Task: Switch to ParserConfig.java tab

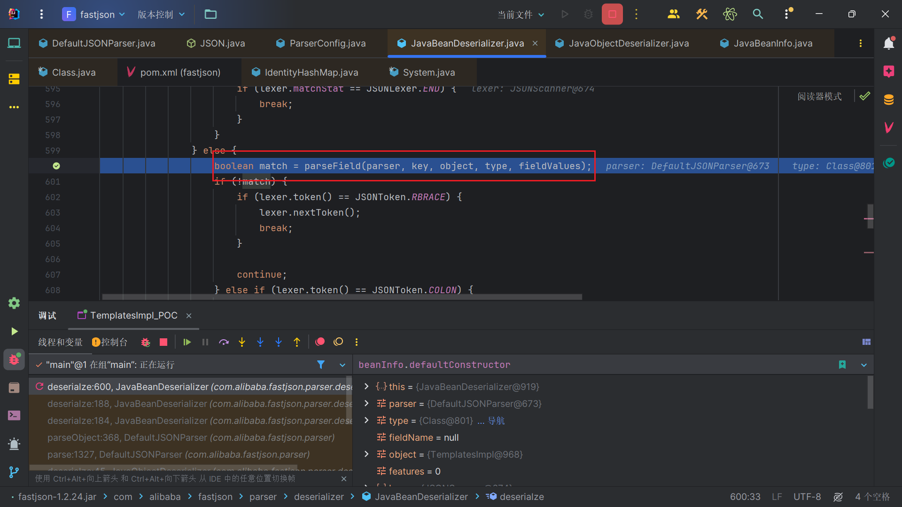Action: pos(320,43)
